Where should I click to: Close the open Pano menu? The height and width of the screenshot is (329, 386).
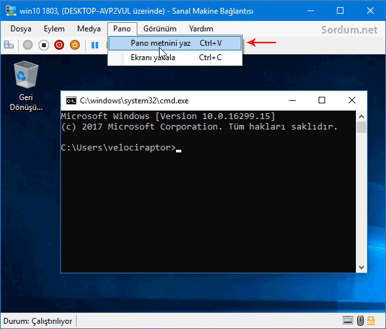pos(122,29)
